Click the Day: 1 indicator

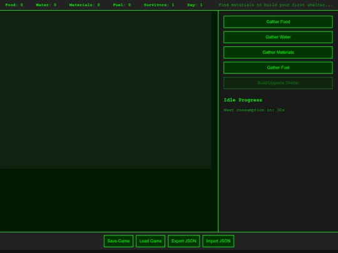coord(195,5)
